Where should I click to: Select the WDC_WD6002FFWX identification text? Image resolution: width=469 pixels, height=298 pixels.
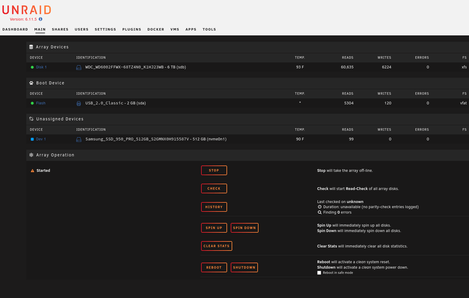[x=136, y=67]
